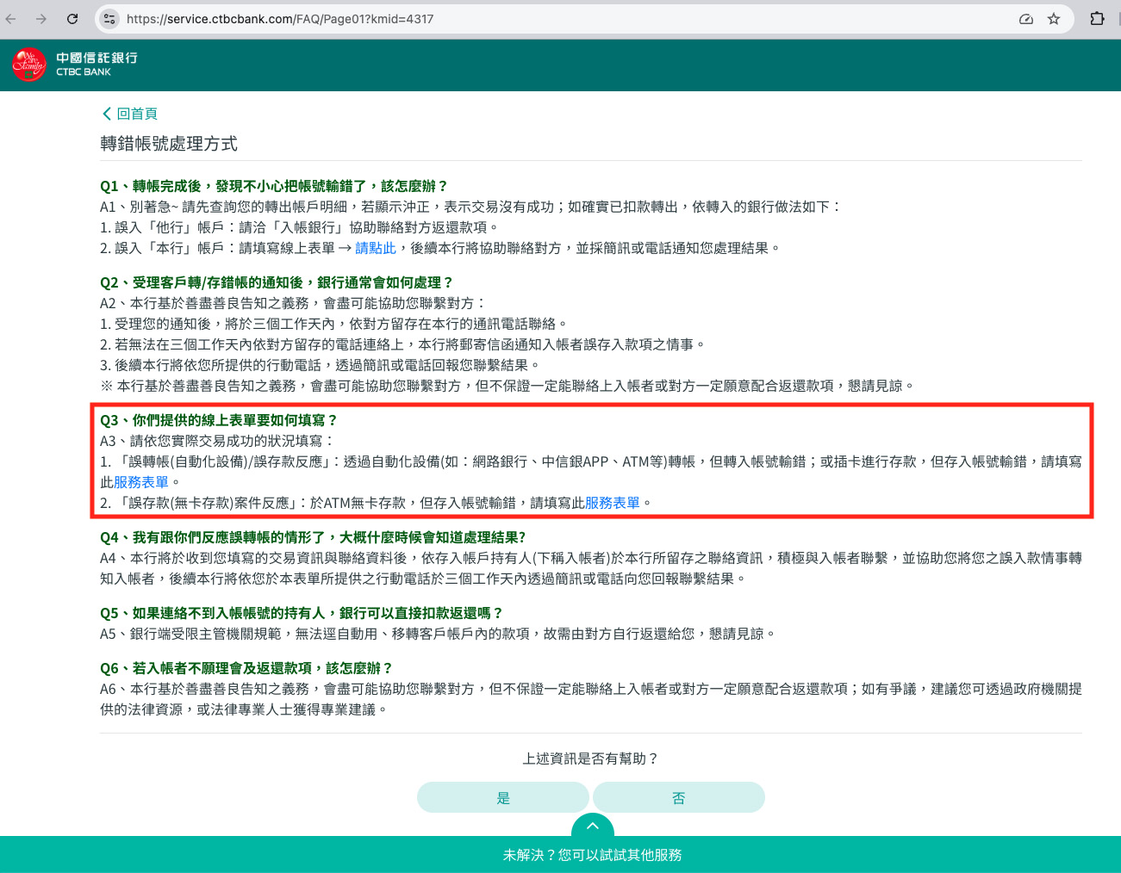1121x873 pixels.
Task: Open site info icon in the address bar
Action: [x=109, y=19]
